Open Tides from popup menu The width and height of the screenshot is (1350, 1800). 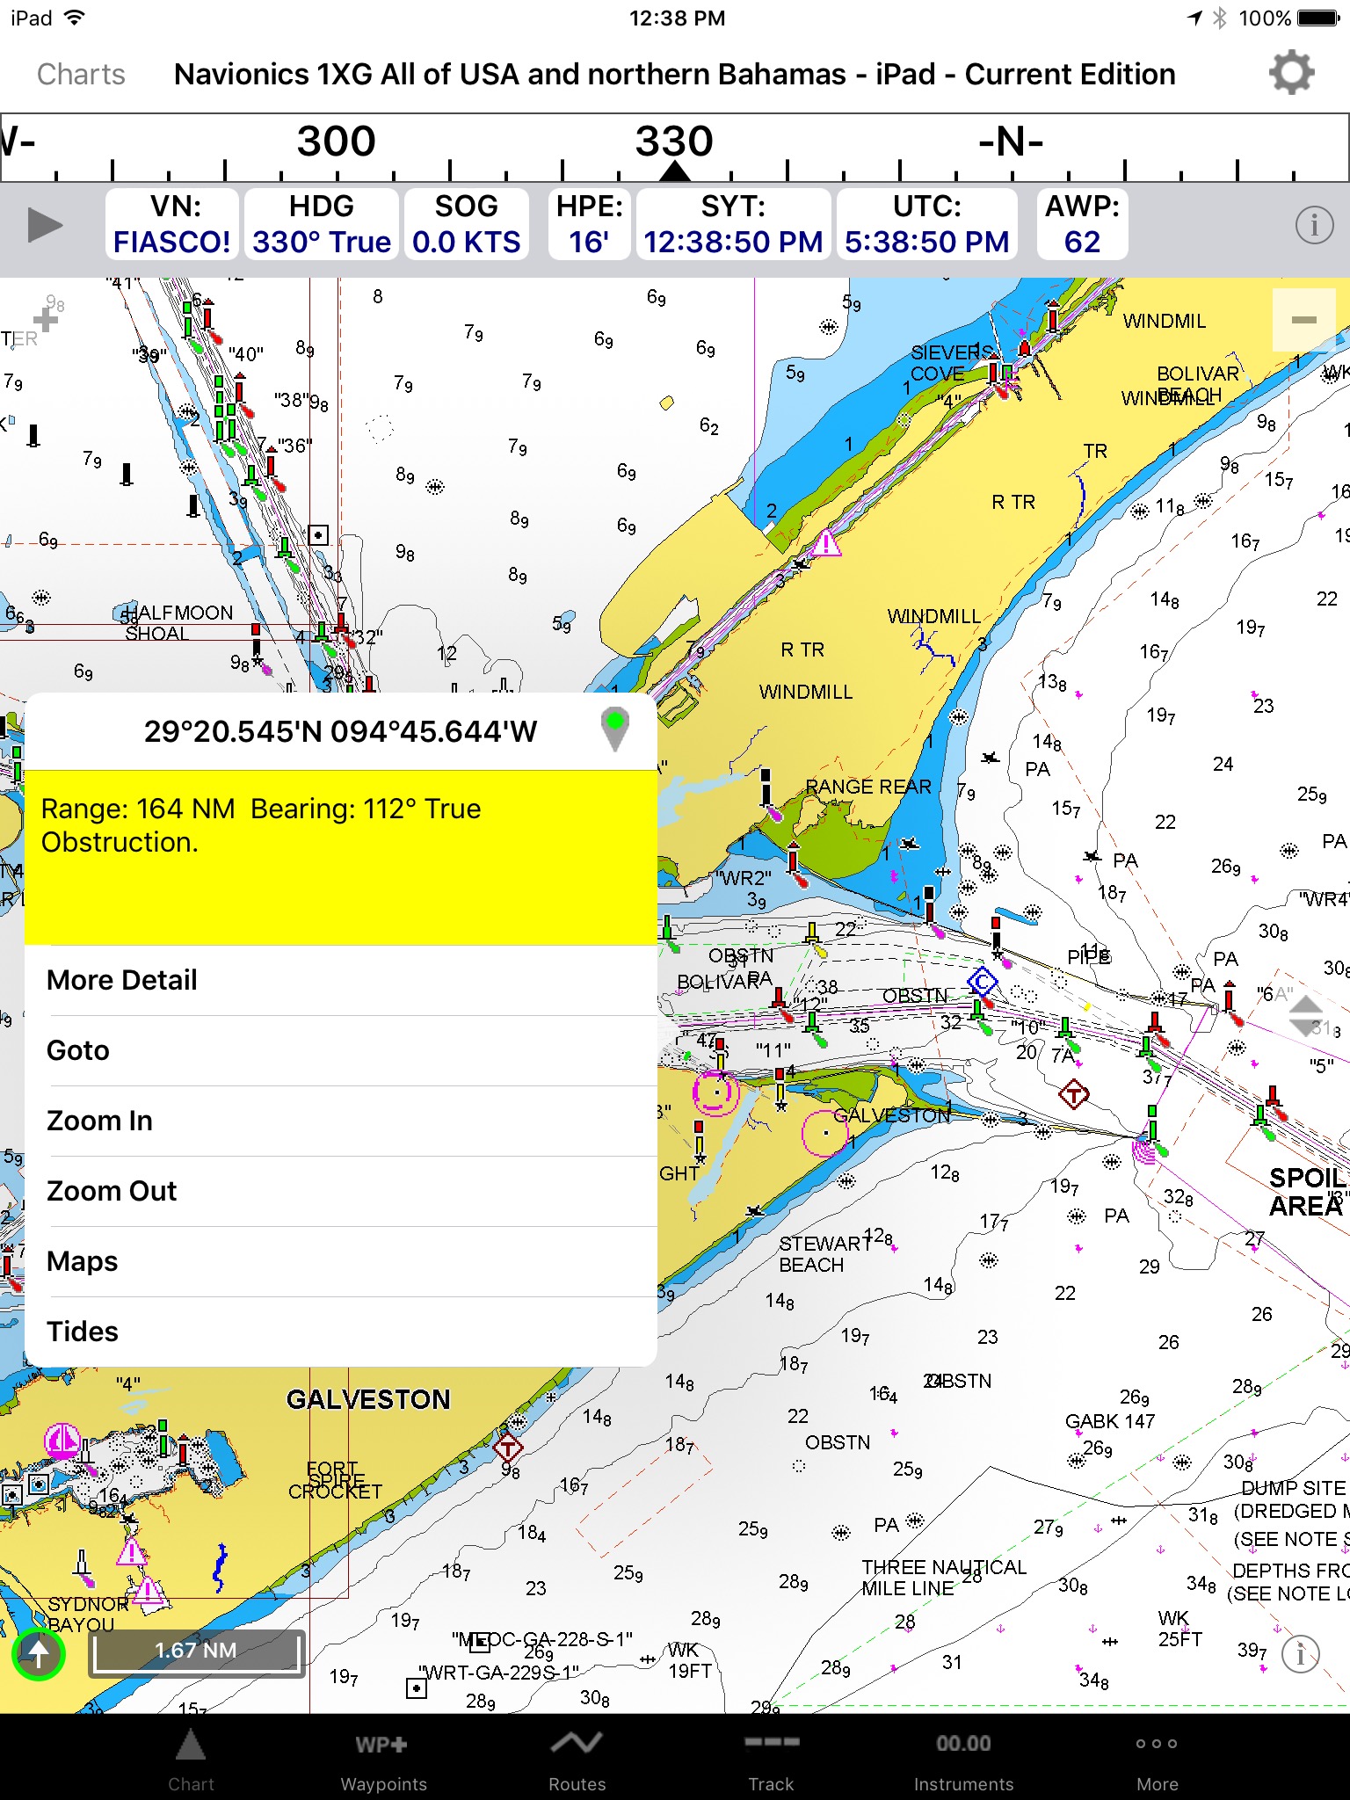[x=341, y=1332]
